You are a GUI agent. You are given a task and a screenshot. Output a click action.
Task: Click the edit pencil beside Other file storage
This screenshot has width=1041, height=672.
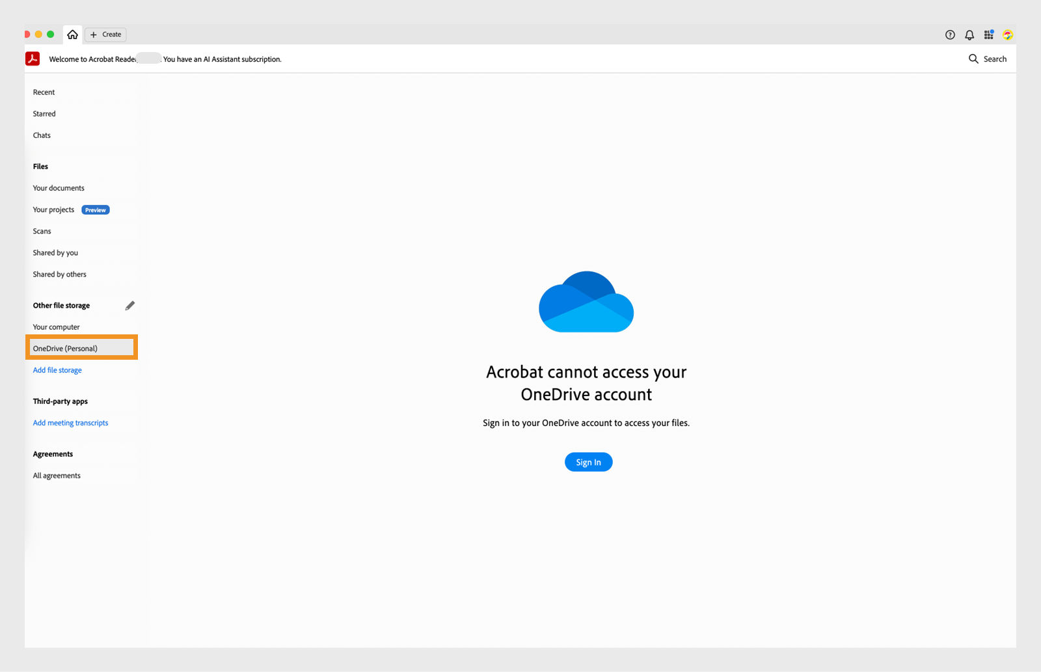click(x=130, y=305)
